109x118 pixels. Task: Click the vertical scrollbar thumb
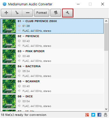(106, 37)
